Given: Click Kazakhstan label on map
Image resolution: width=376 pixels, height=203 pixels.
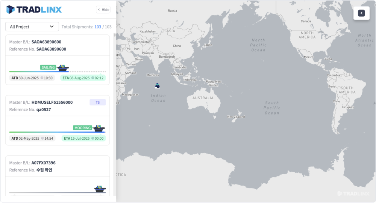Looking at the screenshot, I should [147, 31].
